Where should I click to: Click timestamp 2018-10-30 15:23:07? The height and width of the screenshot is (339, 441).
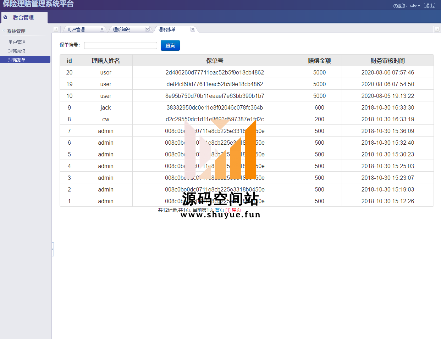click(x=388, y=178)
